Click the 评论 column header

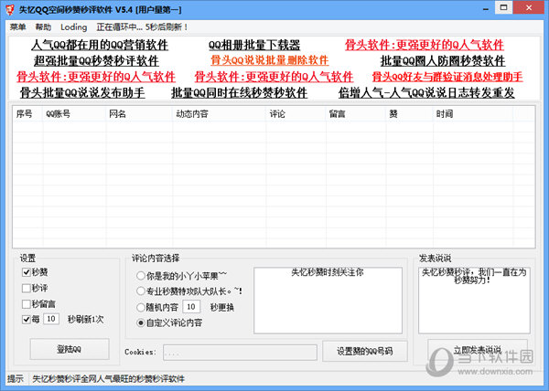[x=296, y=114]
